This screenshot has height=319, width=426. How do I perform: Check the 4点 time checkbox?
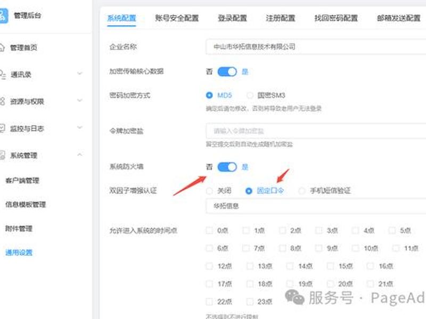tap(355, 230)
